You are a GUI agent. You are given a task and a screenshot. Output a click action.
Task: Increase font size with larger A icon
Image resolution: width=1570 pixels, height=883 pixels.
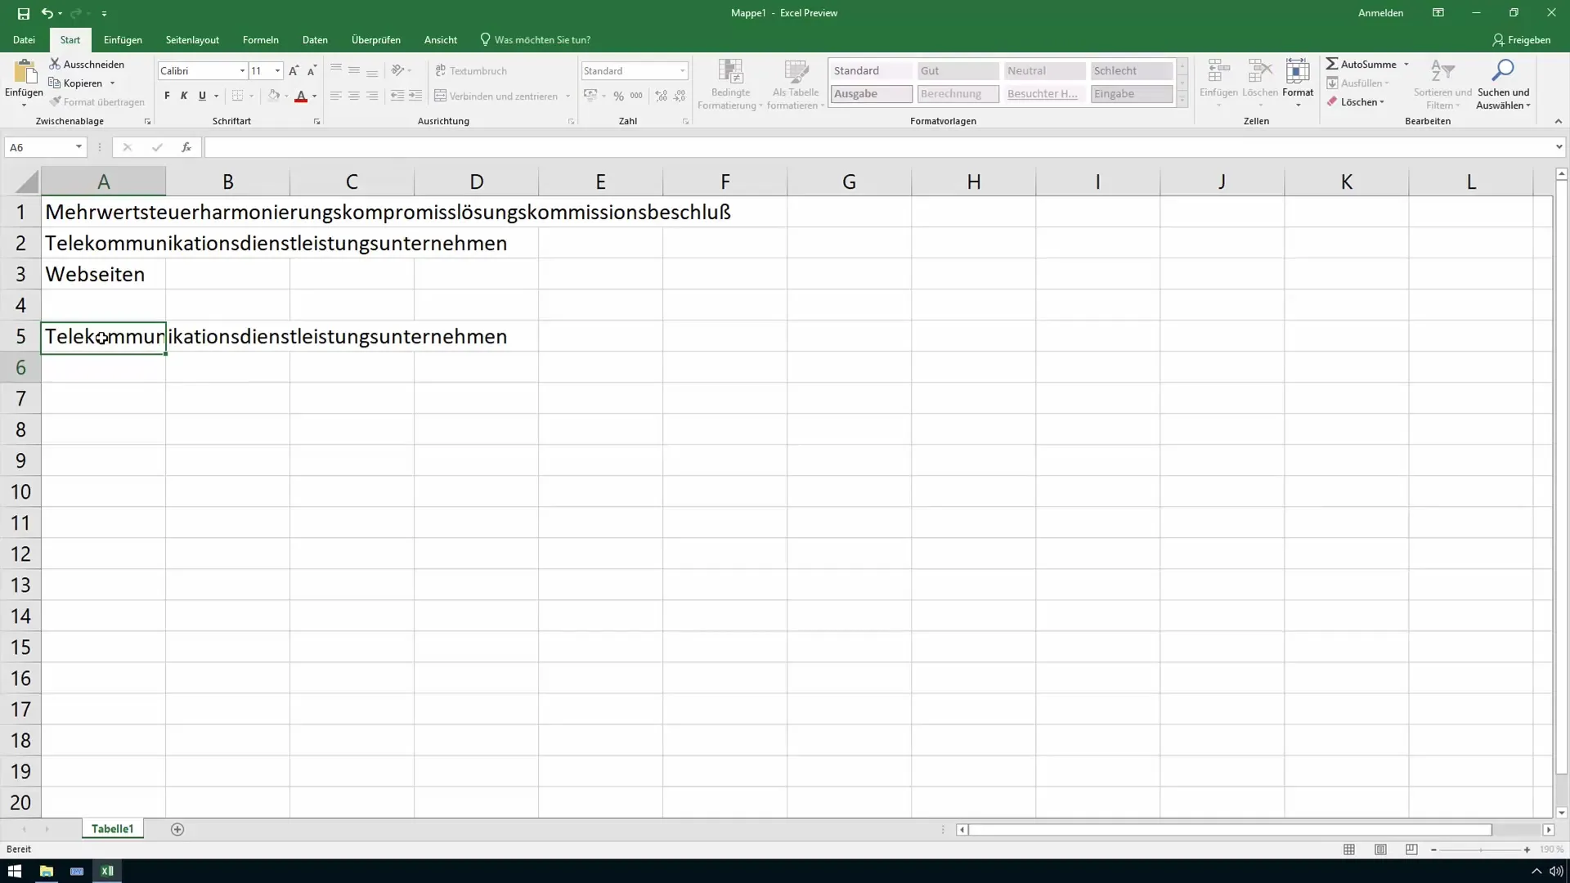(294, 71)
